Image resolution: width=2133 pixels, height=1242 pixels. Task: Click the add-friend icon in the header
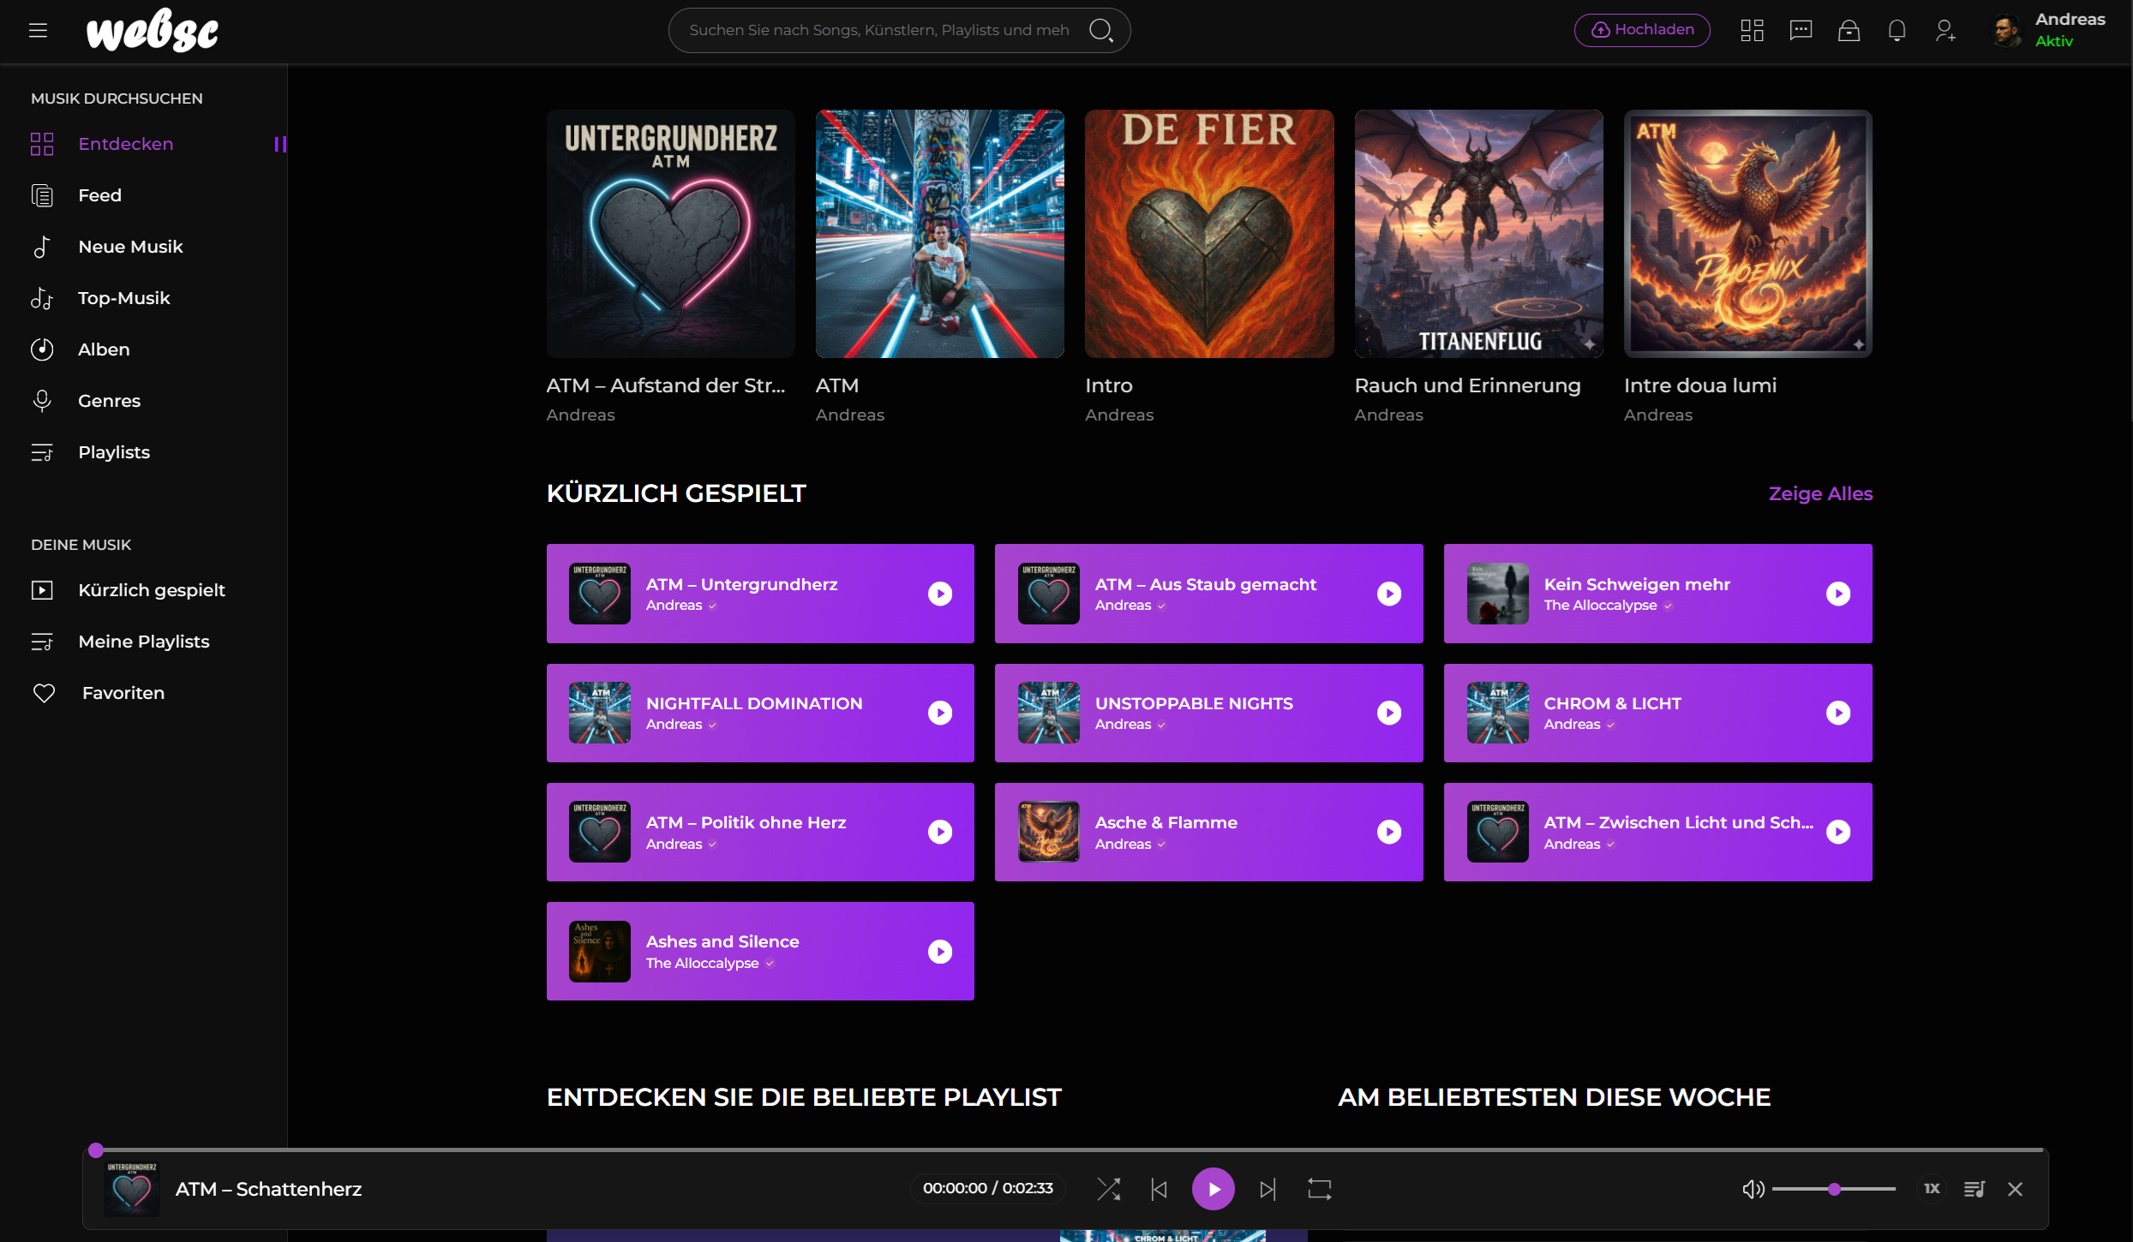1944,30
